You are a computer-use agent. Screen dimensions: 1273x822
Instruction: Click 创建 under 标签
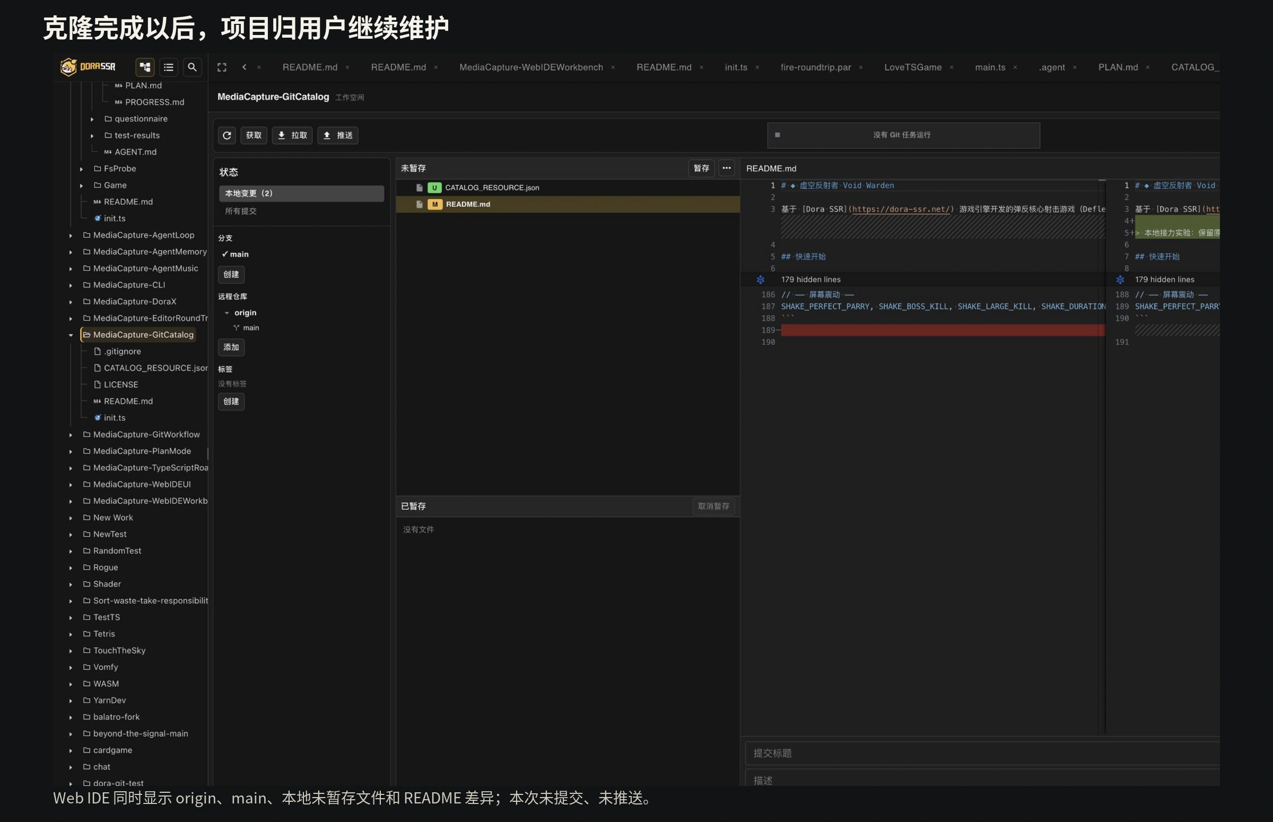tap(231, 401)
